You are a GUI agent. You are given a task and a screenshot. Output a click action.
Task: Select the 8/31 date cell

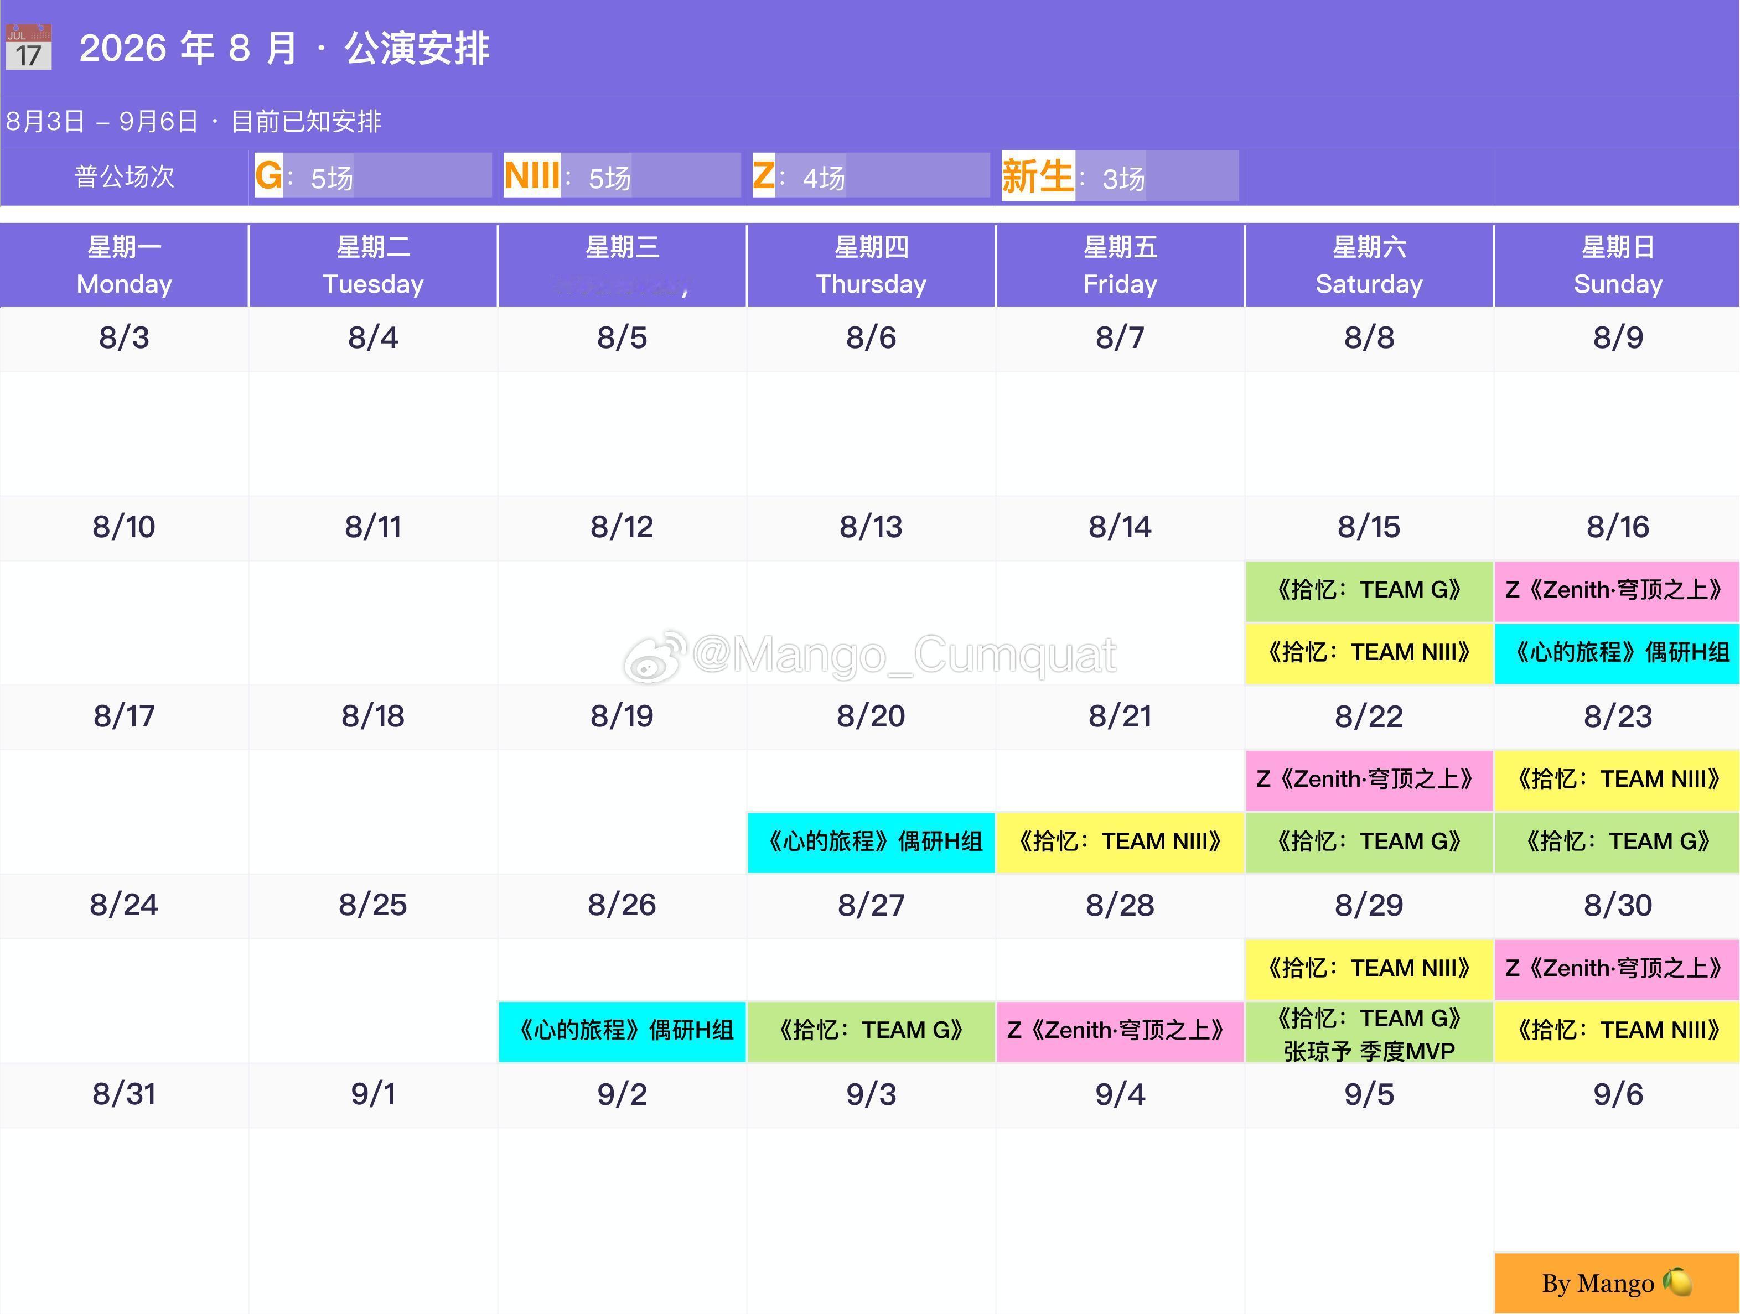coord(125,1095)
